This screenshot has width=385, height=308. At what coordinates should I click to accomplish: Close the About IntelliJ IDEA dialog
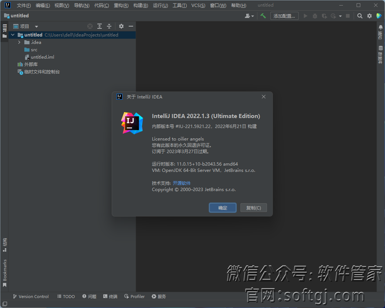(264, 97)
